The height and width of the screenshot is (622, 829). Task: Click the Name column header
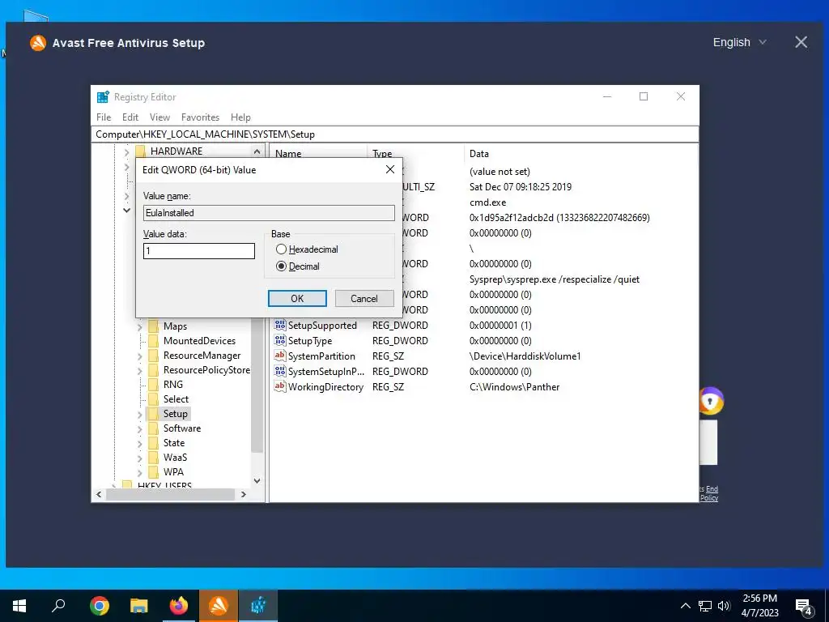(x=288, y=154)
